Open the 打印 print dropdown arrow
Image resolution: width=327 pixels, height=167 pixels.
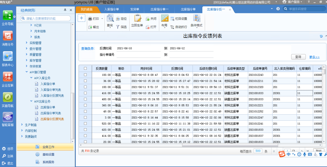[102, 19]
